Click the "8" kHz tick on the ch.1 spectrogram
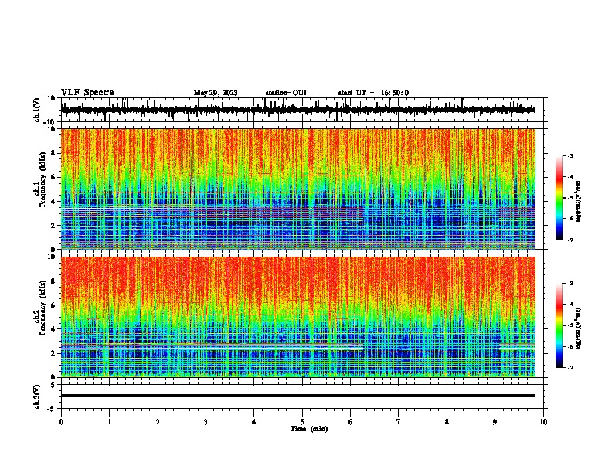The image size is (612, 473). [55, 153]
